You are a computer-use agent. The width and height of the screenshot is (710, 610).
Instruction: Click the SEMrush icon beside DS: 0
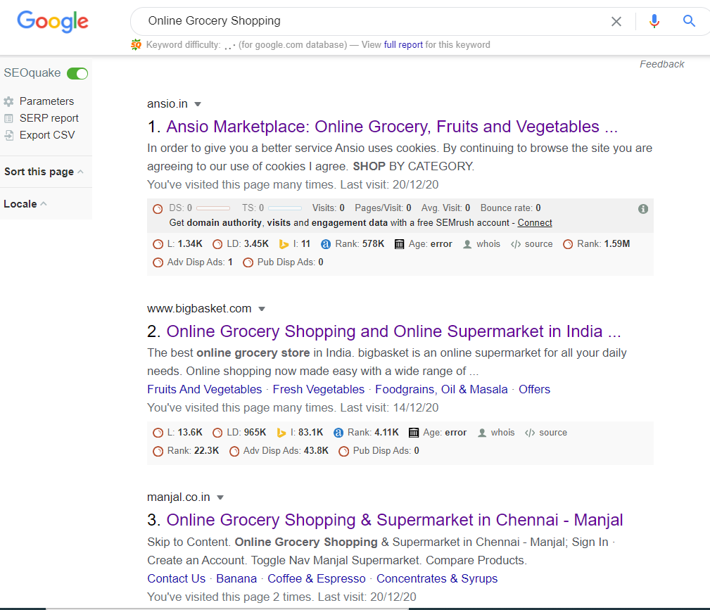(x=158, y=209)
